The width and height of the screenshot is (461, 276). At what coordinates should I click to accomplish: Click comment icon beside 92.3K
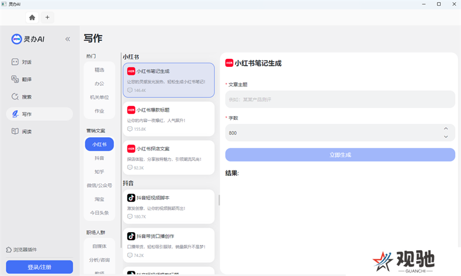tap(130, 168)
